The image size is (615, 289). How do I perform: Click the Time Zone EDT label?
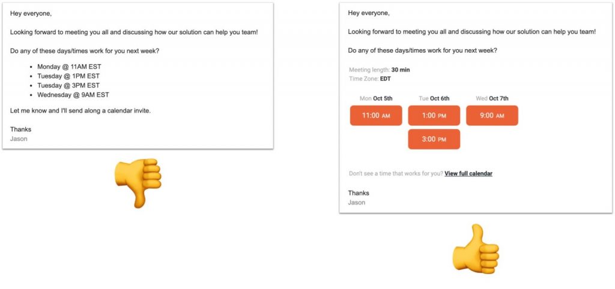click(x=370, y=79)
